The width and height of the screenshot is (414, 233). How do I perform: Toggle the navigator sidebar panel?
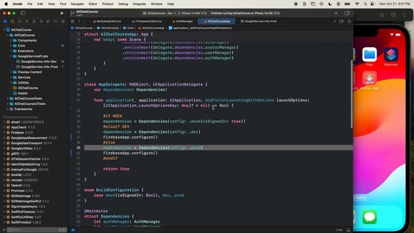(23, 13)
